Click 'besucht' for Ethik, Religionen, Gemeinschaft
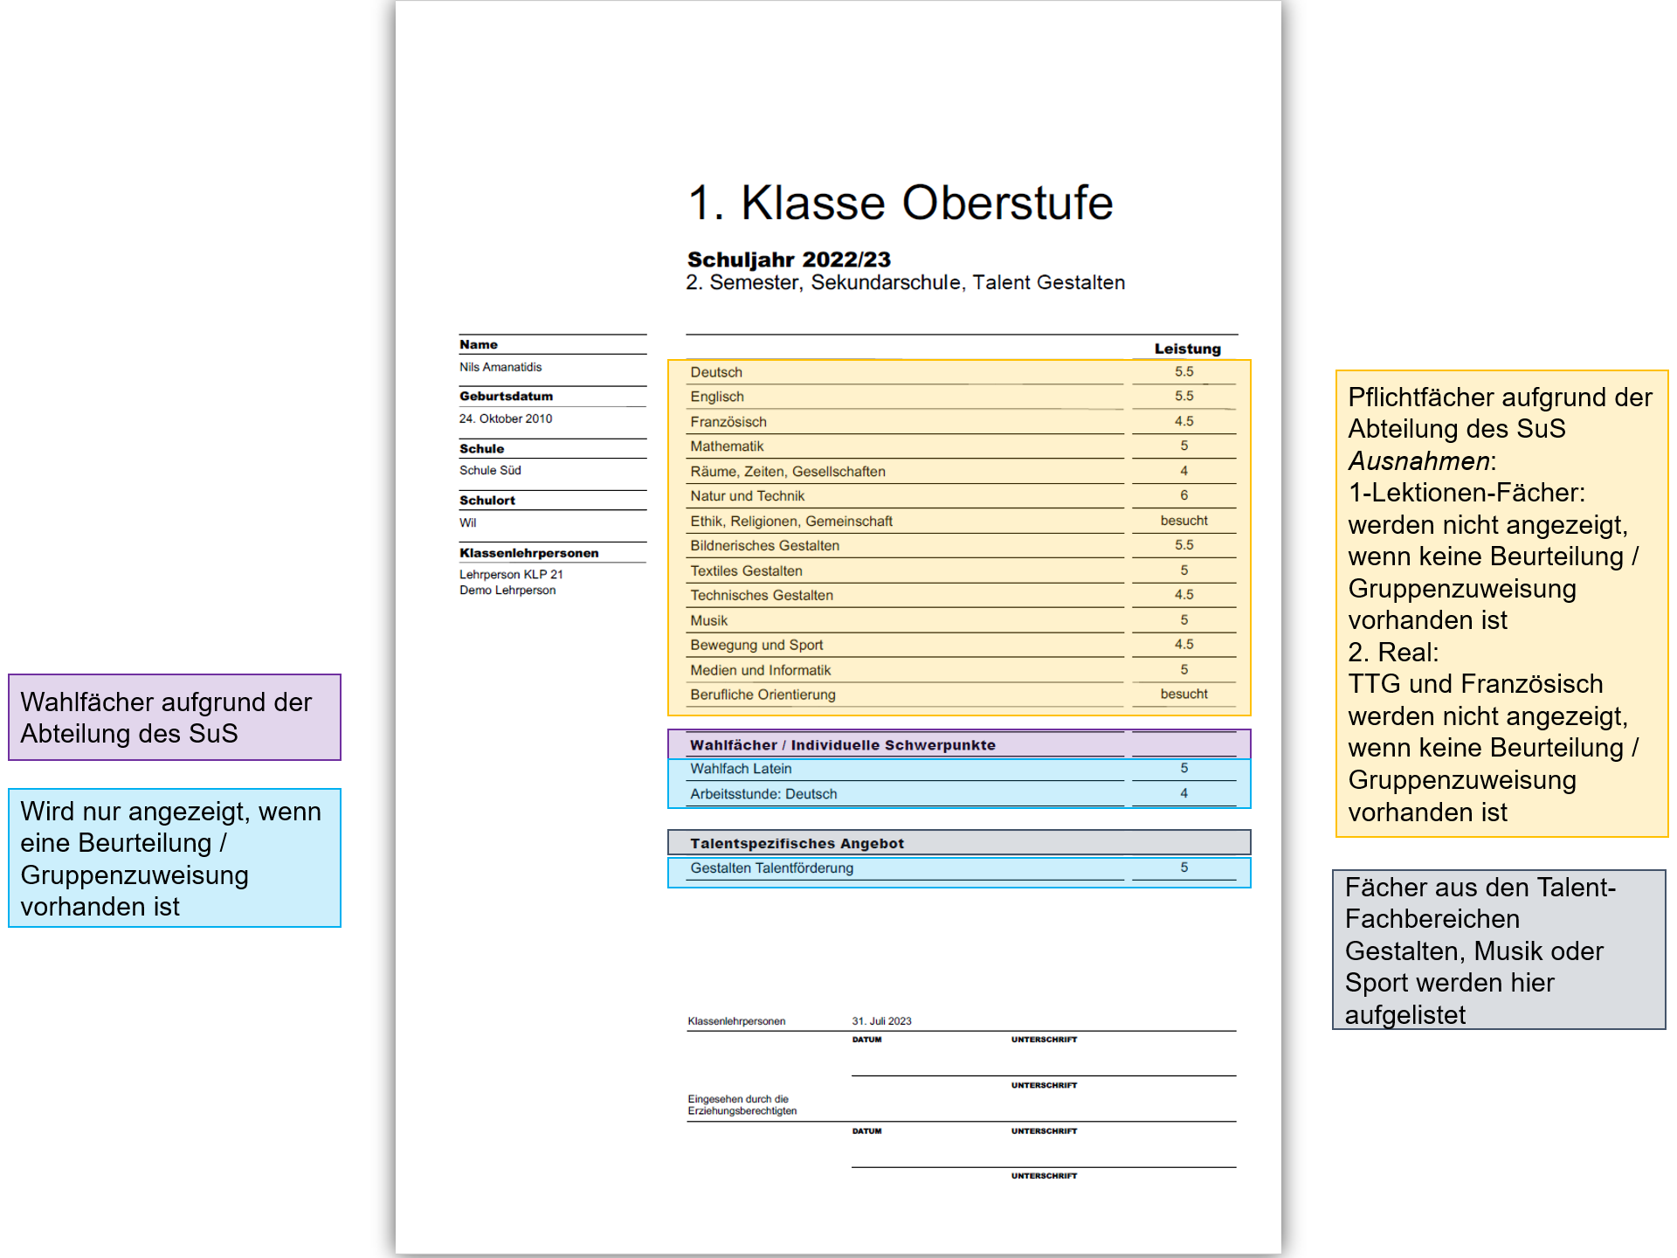 pos(1184,521)
